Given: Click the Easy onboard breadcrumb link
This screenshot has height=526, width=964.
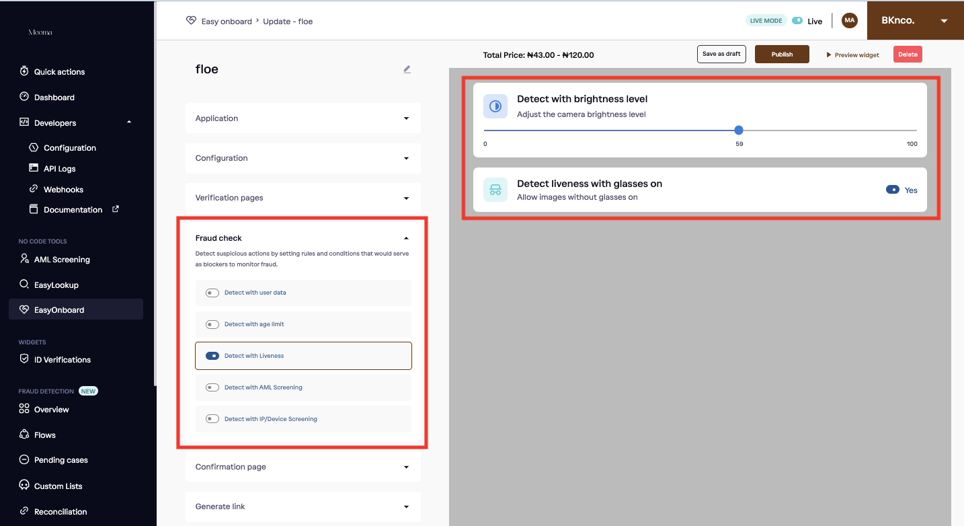Looking at the screenshot, I should [x=226, y=22].
